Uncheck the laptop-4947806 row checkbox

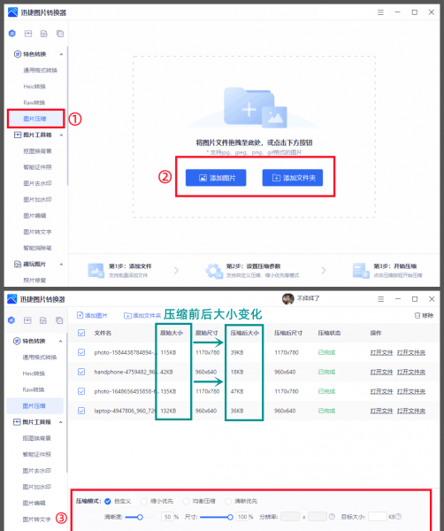(81, 411)
